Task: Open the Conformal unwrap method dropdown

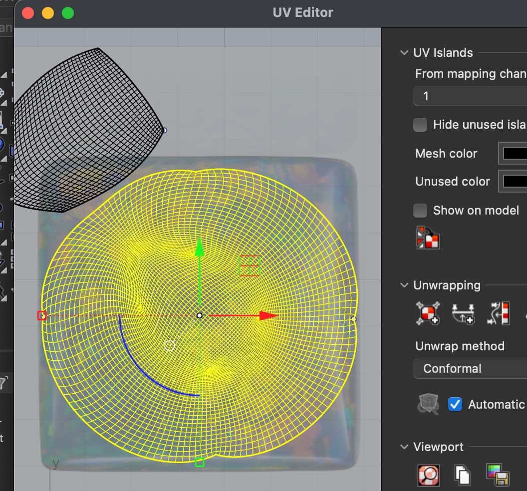Action: click(x=469, y=369)
